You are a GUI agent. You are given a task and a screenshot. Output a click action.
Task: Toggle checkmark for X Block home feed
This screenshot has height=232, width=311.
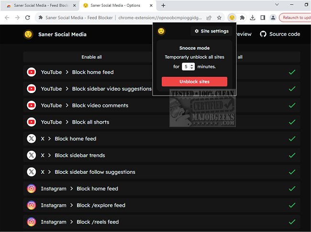[292, 138]
